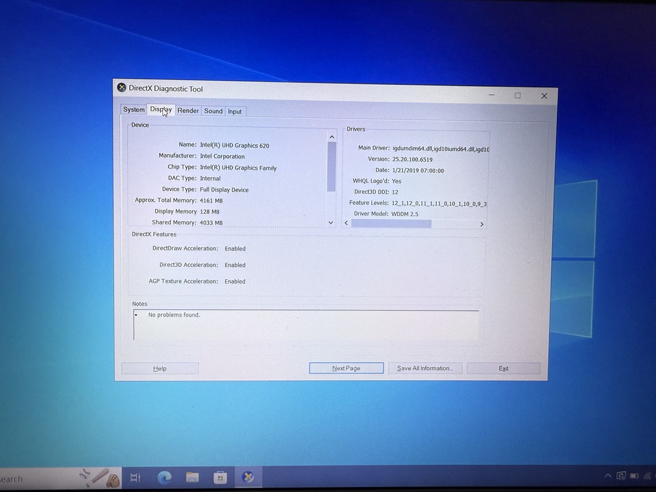Click the DAC Type 'Internal' value
Image resolution: width=656 pixels, height=492 pixels.
click(x=210, y=178)
